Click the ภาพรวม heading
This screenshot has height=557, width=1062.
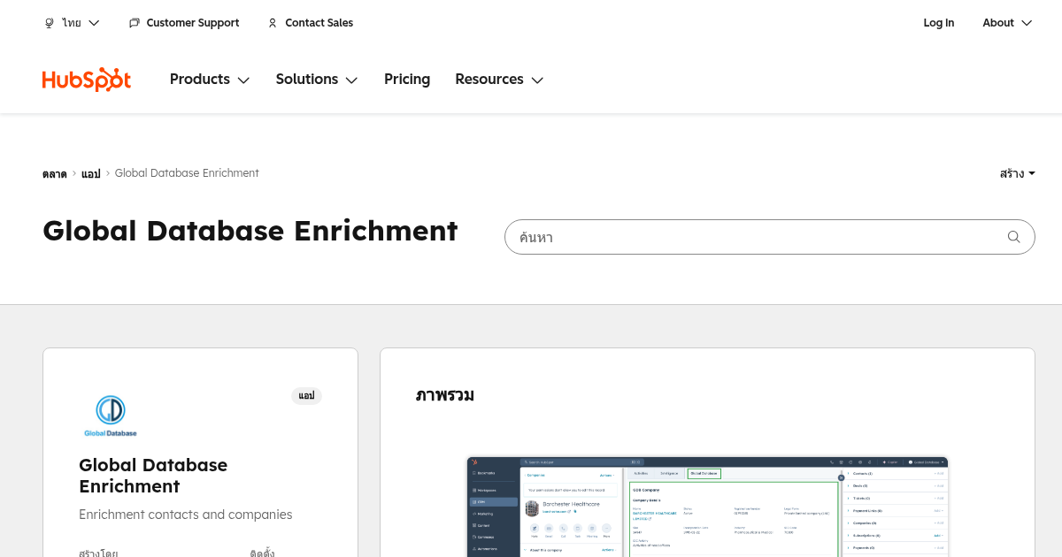tap(445, 395)
